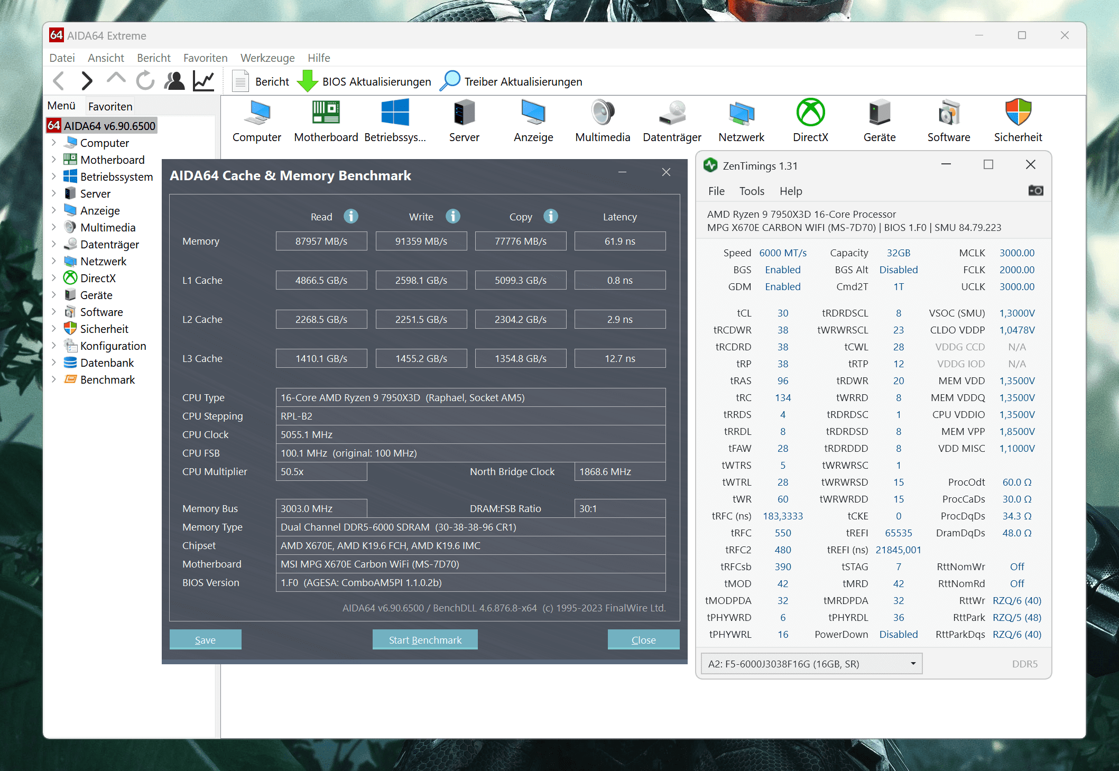Viewport: 1119px width, 771px height.
Task: Open the Ansicht menu
Action: point(106,58)
